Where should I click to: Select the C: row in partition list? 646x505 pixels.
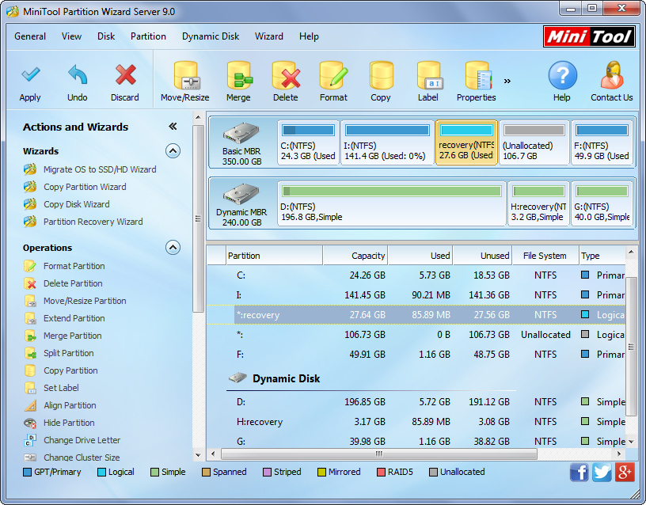click(x=416, y=275)
